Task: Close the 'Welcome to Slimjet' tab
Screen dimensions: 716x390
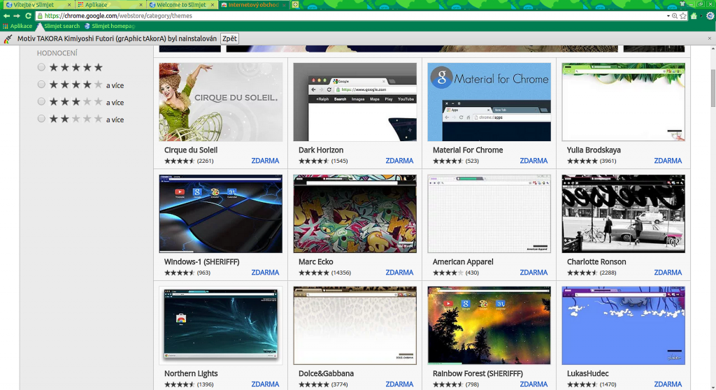Action: point(213,5)
